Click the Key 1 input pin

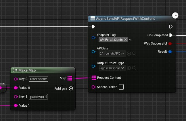16,97
